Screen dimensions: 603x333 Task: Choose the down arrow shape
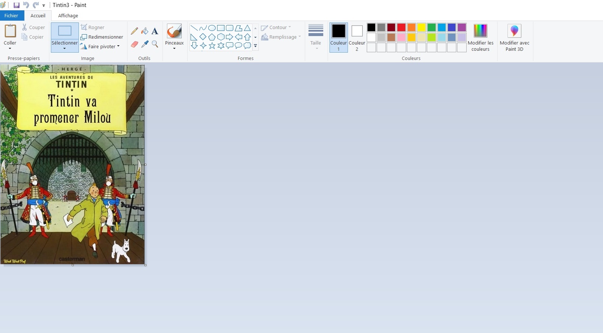tap(194, 46)
